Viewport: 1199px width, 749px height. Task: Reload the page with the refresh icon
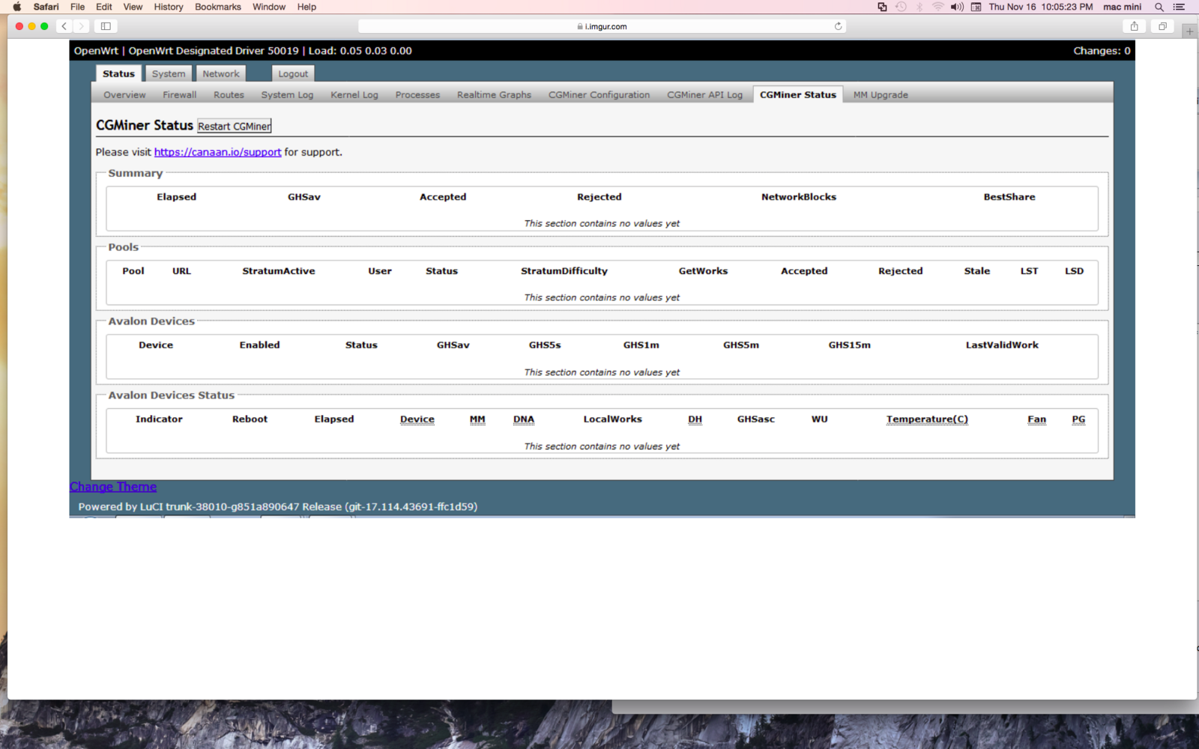click(838, 26)
